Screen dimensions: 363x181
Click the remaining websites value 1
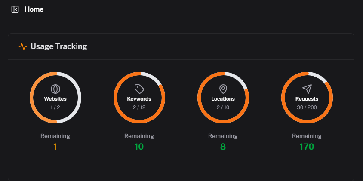click(x=55, y=147)
